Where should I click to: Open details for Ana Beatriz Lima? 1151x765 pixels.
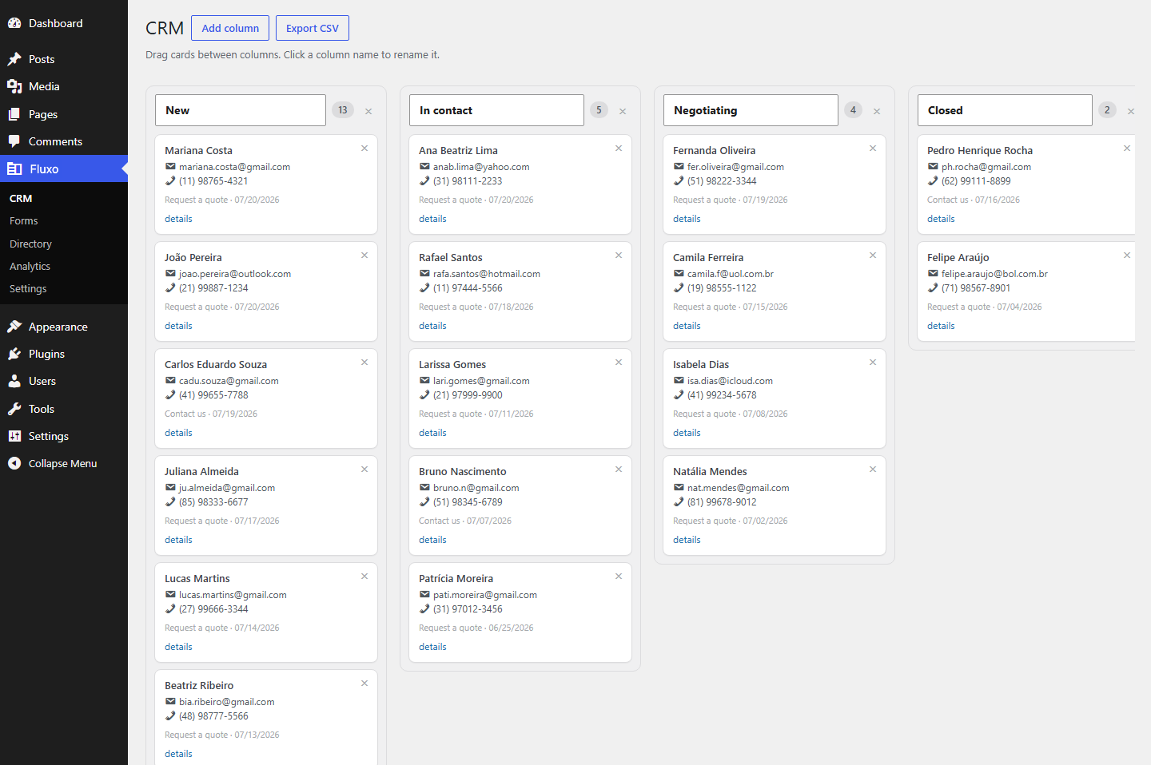click(432, 219)
